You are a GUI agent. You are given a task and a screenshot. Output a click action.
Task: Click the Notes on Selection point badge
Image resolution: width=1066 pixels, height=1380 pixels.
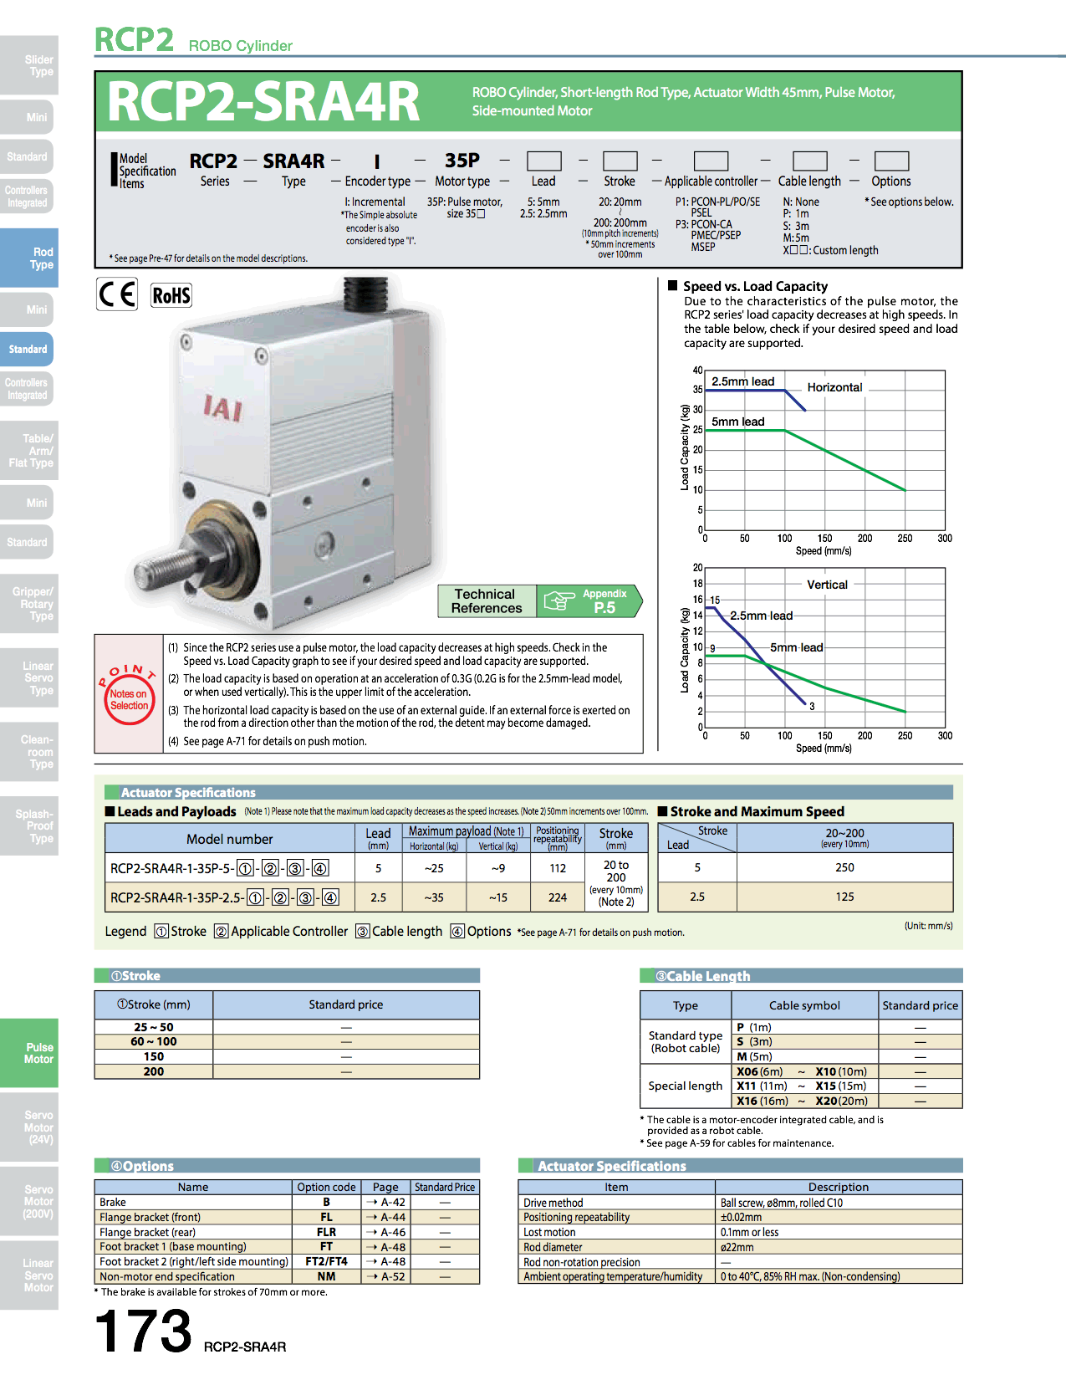pyautogui.click(x=129, y=694)
